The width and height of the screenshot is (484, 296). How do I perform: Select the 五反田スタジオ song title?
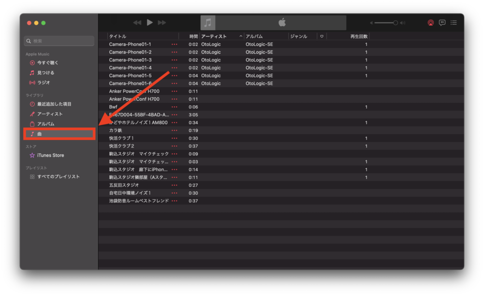[x=124, y=185]
